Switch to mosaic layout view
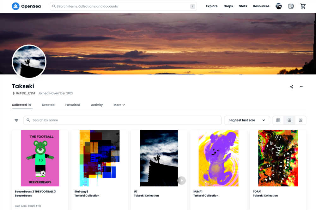The height and width of the screenshot is (210, 316). pos(301,120)
